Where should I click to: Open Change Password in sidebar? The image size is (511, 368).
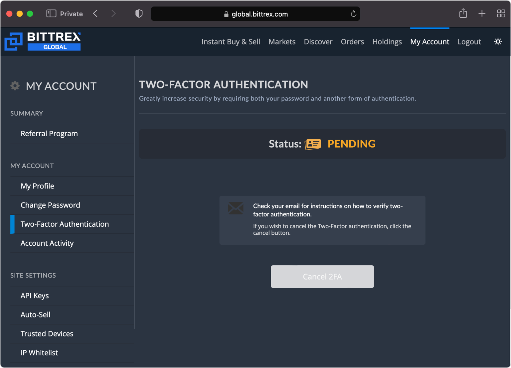tap(73, 205)
